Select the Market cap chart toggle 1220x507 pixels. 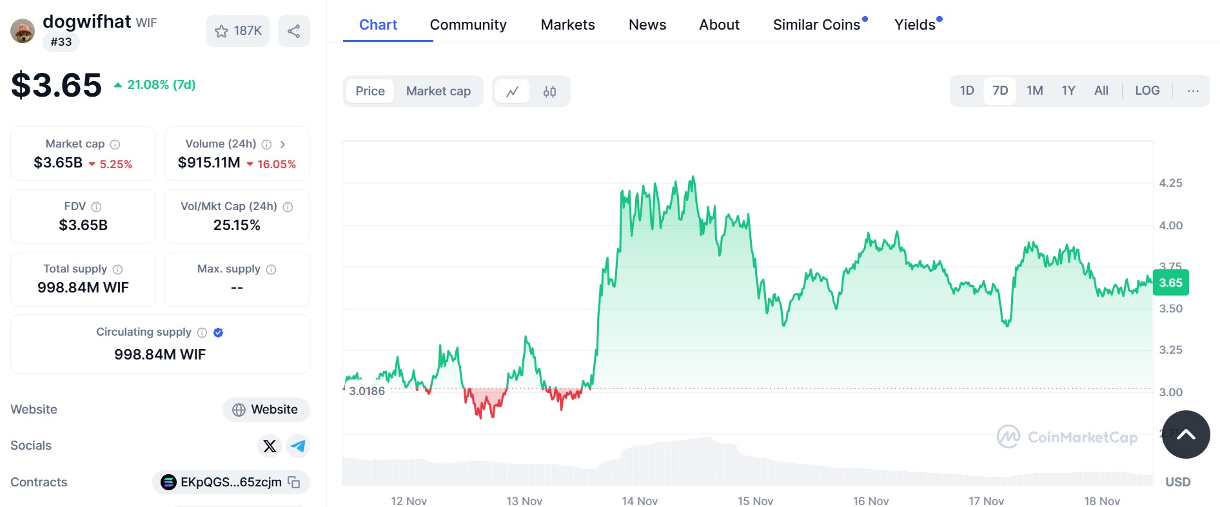click(438, 91)
